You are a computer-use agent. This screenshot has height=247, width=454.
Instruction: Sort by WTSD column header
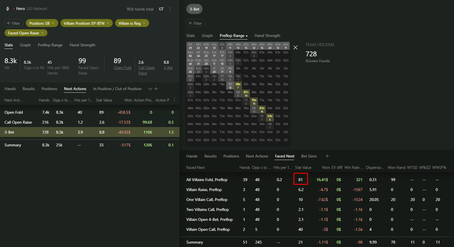click(x=412, y=168)
